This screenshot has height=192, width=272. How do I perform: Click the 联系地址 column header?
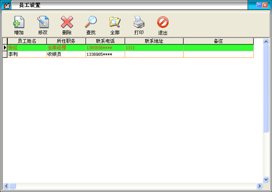154,41
